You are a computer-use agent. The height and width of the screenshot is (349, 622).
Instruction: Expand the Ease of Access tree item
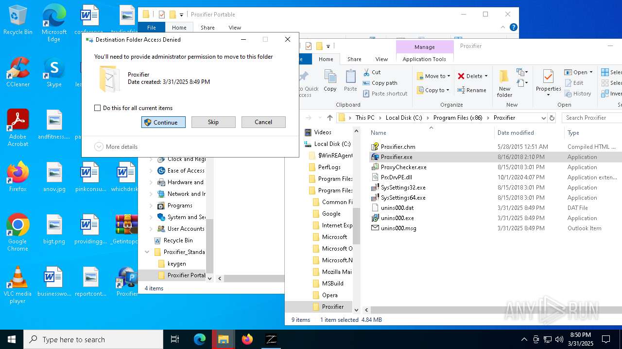tap(151, 171)
